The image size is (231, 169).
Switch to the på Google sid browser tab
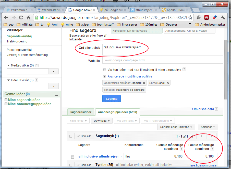[x=113, y=10]
